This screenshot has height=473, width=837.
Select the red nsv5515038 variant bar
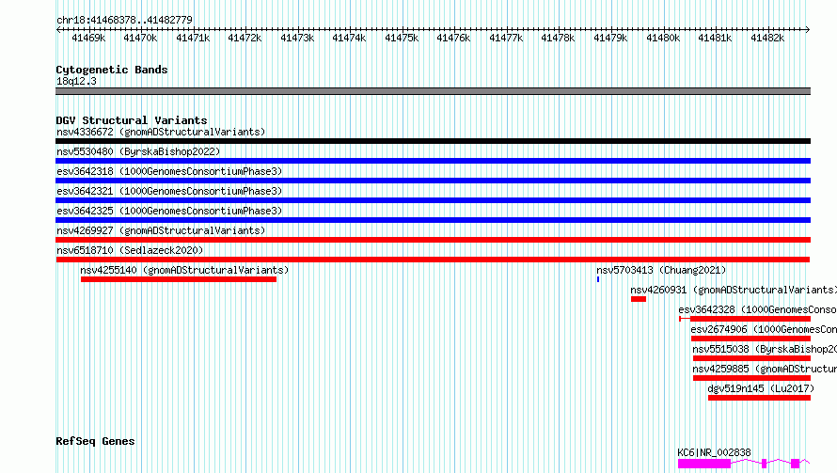[751, 358]
